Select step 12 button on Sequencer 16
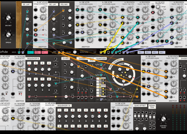The image size is (187, 134). point(79,126)
